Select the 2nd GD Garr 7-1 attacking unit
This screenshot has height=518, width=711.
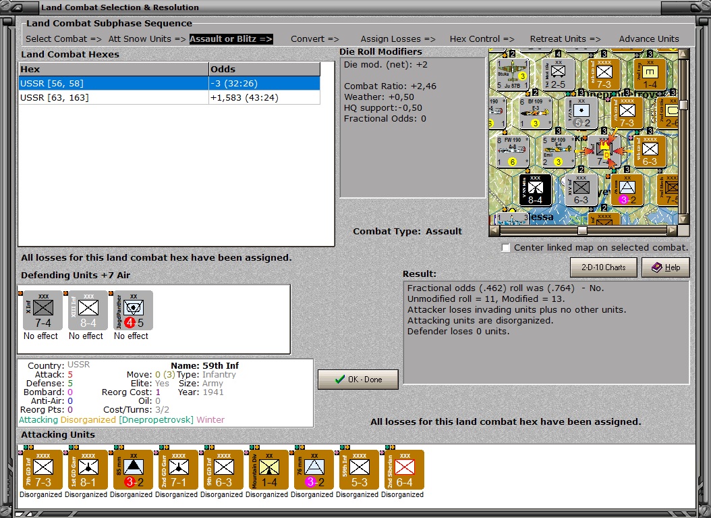coord(178,469)
